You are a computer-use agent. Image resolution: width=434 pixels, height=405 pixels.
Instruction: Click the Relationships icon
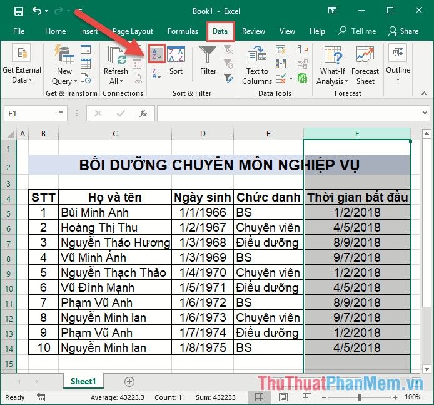(x=303, y=64)
